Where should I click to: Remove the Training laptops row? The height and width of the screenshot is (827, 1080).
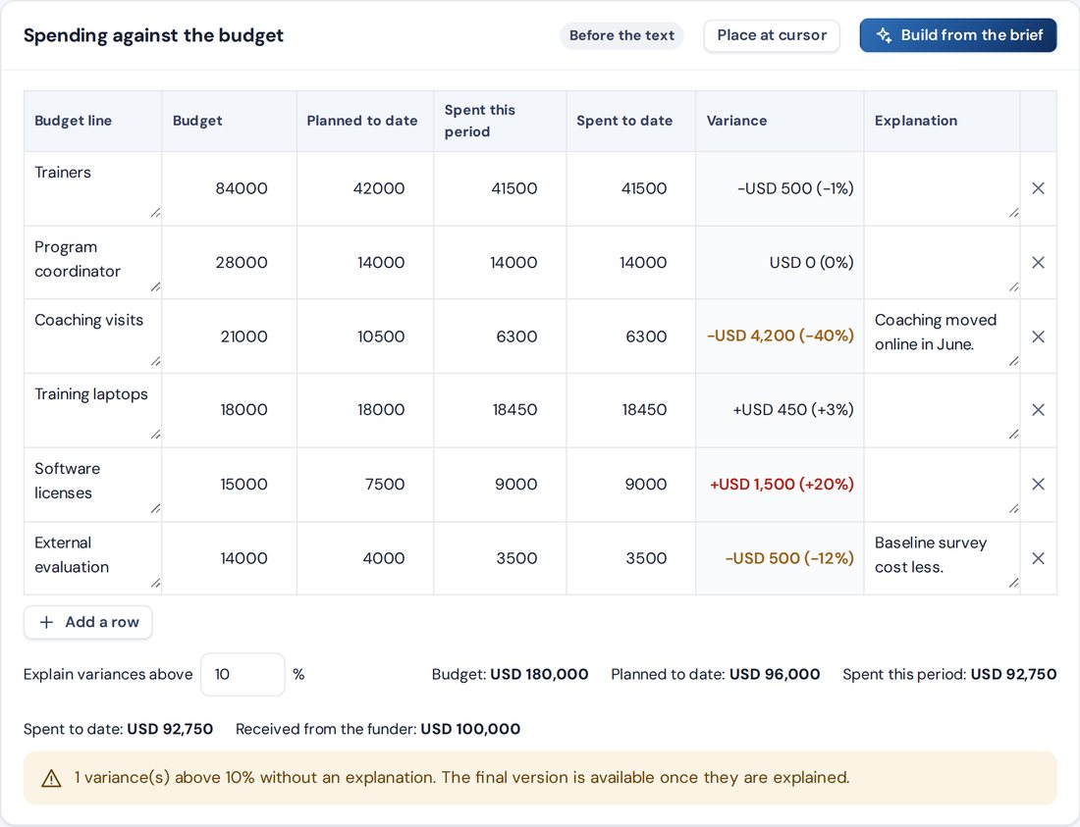1038,410
